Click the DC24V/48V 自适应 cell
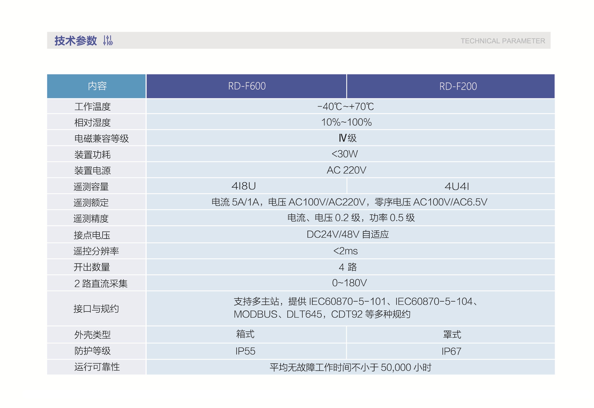The height and width of the screenshot is (408, 594). [x=348, y=234]
